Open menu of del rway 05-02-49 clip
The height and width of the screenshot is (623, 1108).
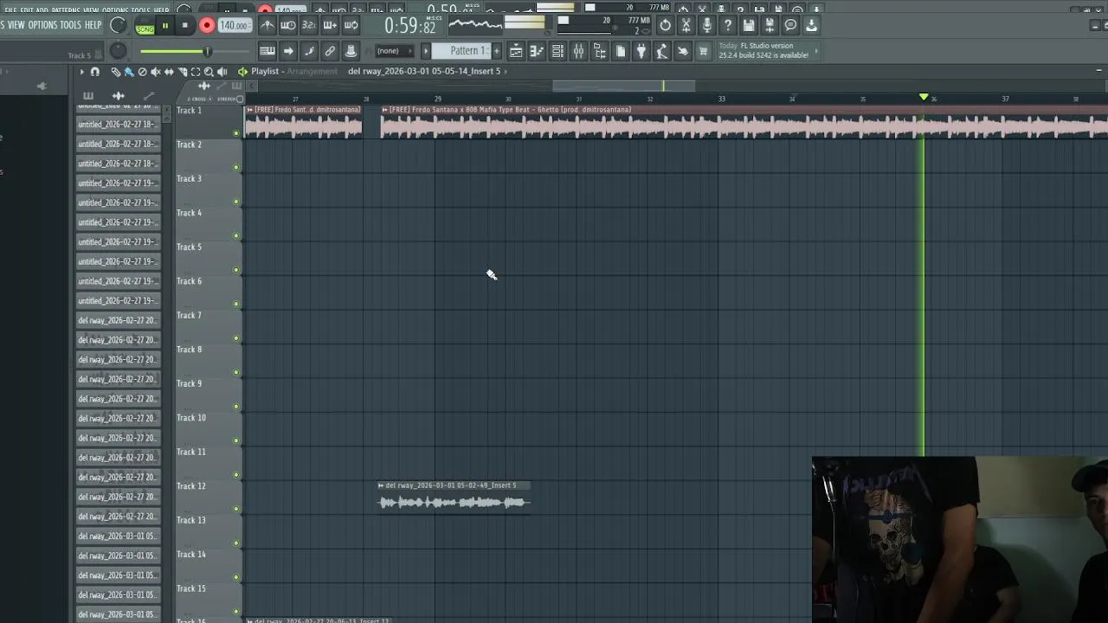[381, 485]
